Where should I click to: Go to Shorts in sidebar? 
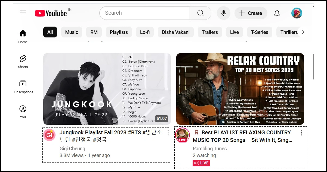pyautogui.click(x=23, y=62)
